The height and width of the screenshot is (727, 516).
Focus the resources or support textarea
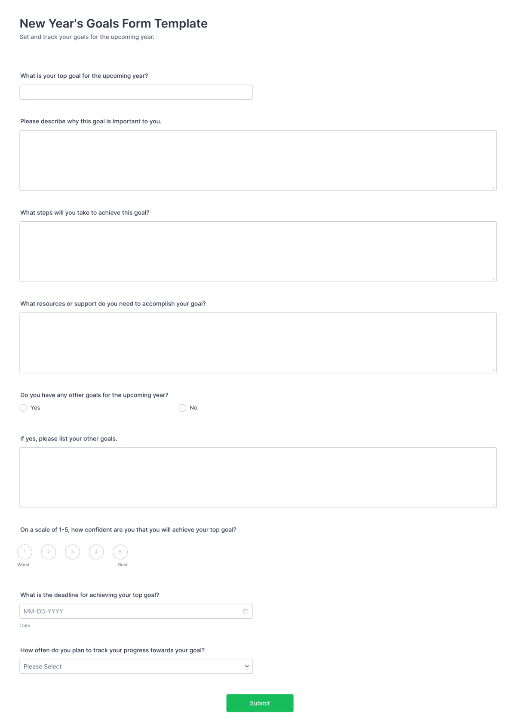(258, 342)
